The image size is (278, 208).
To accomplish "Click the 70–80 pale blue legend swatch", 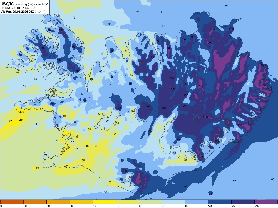I will [173, 202].
